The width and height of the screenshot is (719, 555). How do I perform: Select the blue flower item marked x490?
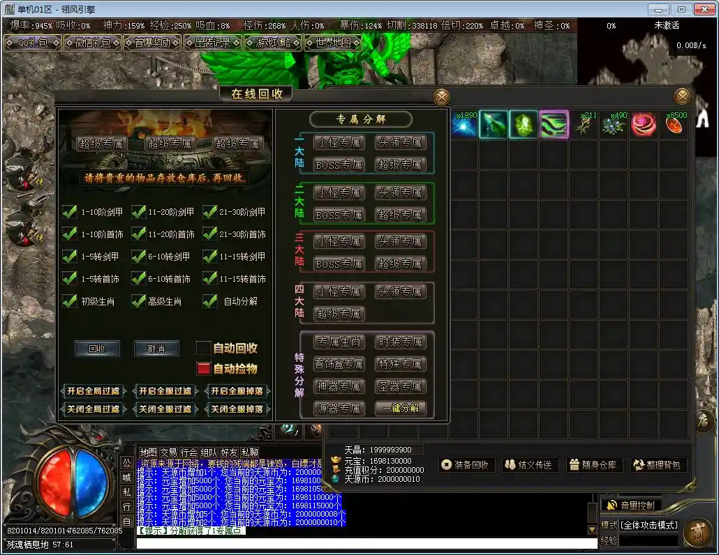click(614, 124)
